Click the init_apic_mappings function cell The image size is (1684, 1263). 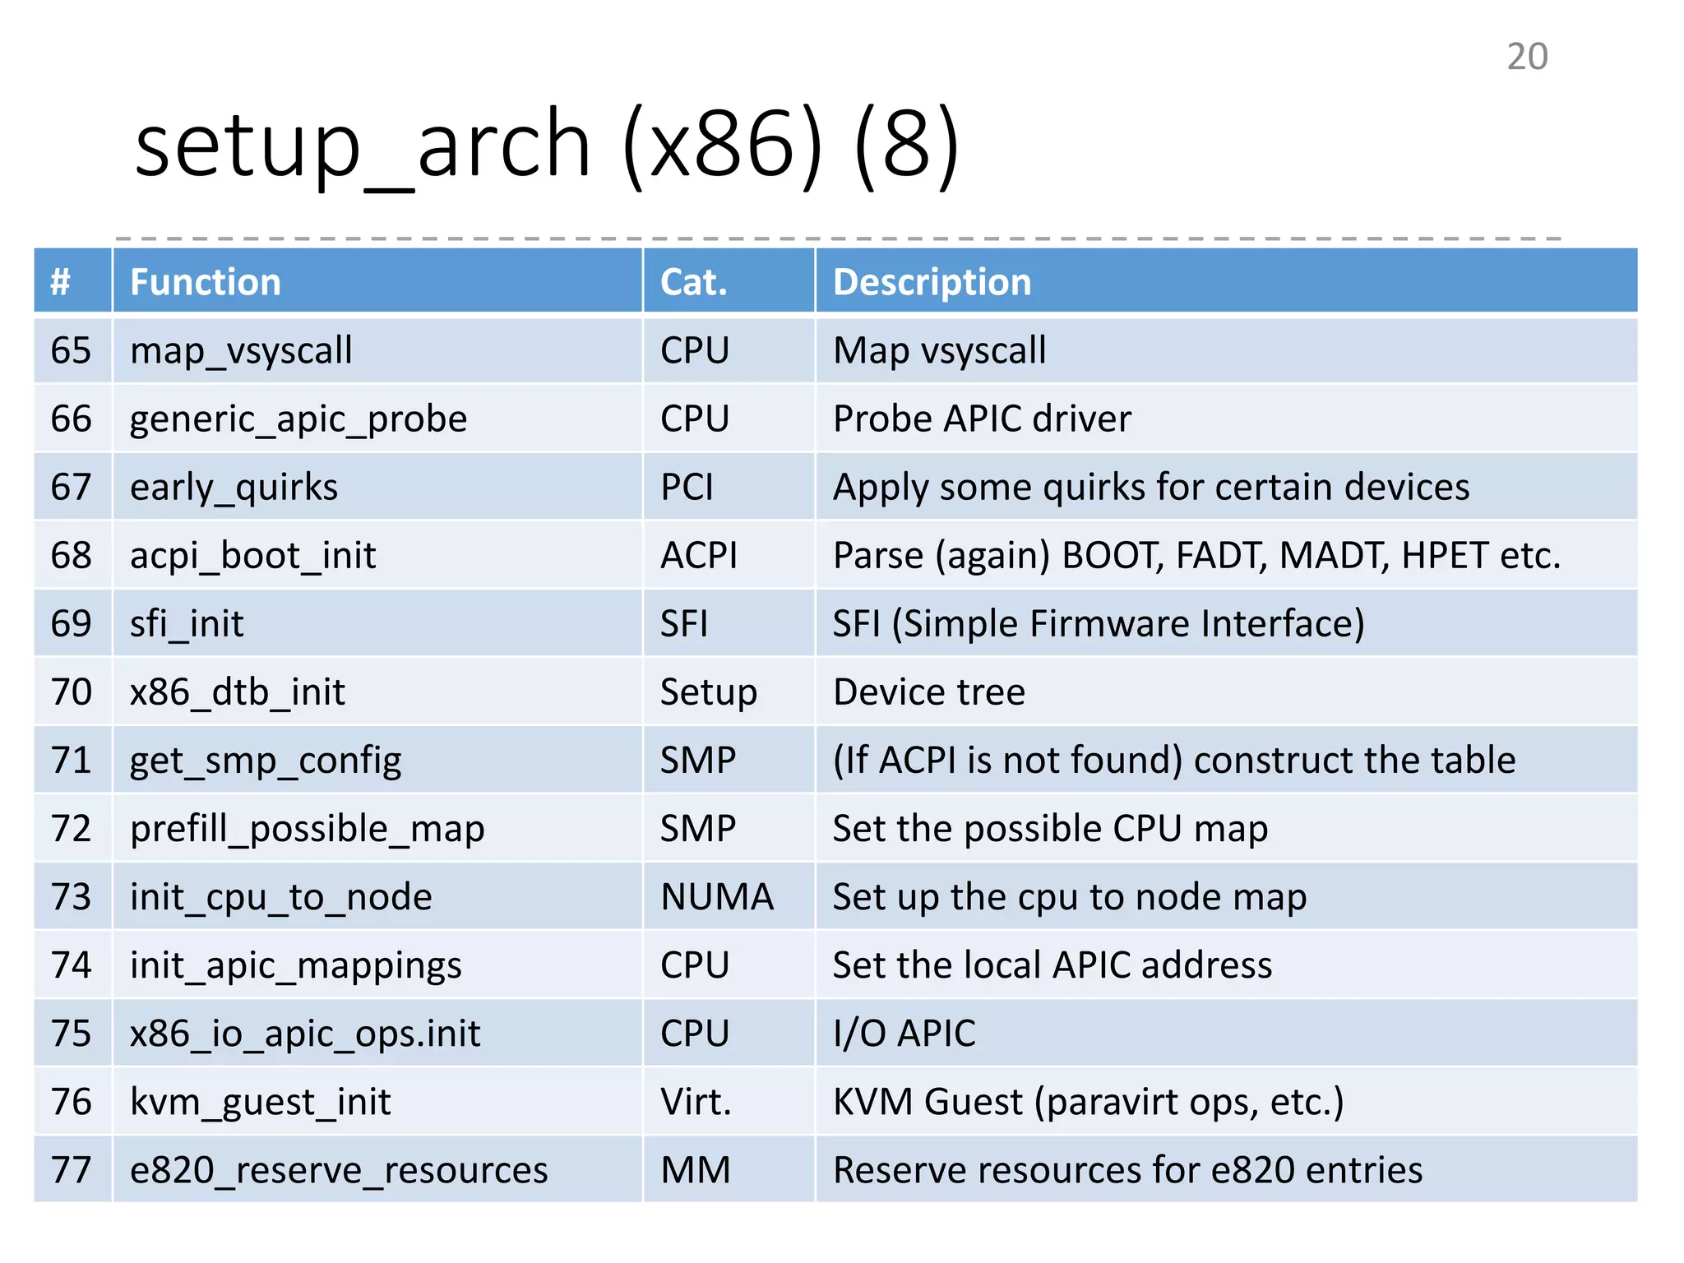pos(295,965)
